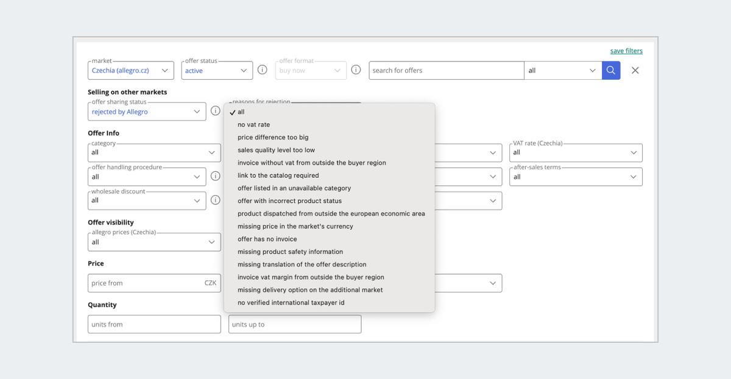Viewport: 731px width, 379px height.
Task: Click the blue search magnifier button
Action: coord(611,71)
